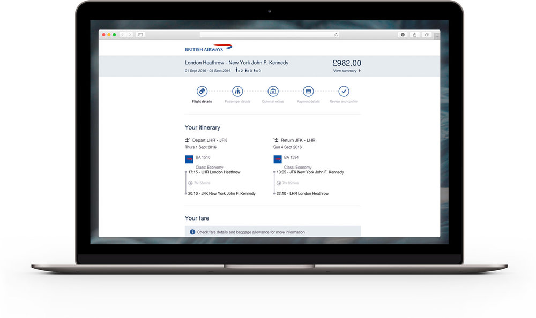Image resolution: width=536 pixels, height=318 pixels.
Task: Click the browser share icon
Action: (x=415, y=35)
